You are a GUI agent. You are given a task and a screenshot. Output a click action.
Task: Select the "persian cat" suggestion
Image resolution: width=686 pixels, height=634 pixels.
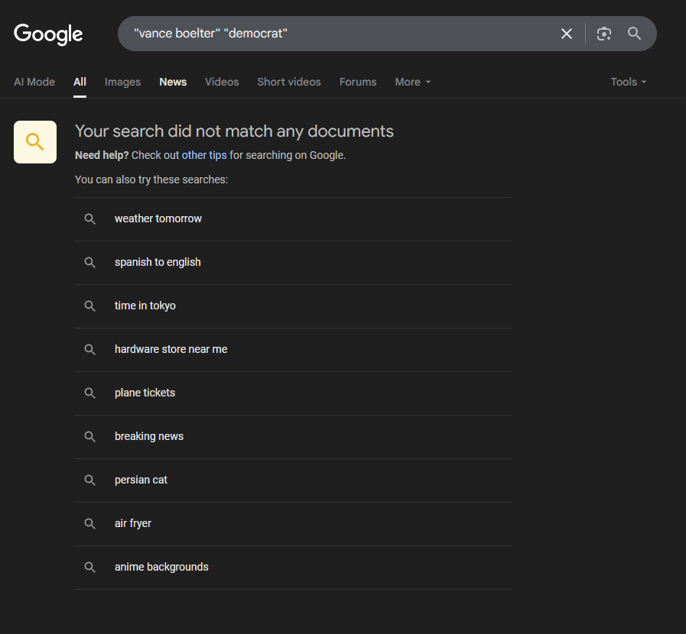click(294, 480)
